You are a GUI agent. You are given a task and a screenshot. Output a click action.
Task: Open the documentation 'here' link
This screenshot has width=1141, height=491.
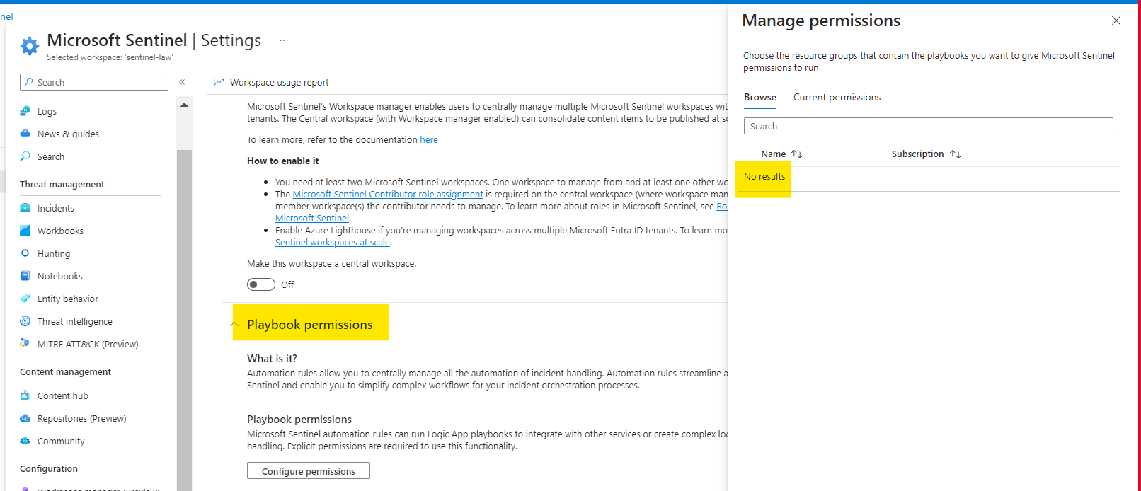(429, 140)
